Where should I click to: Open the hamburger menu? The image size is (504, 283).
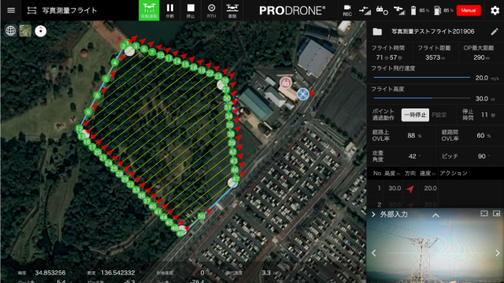click(x=11, y=10)
